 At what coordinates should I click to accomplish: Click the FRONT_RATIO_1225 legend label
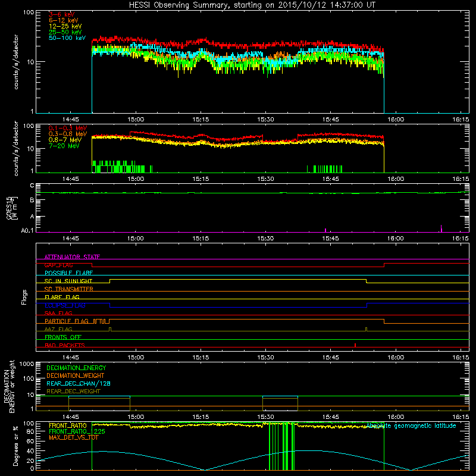(77, 431)
